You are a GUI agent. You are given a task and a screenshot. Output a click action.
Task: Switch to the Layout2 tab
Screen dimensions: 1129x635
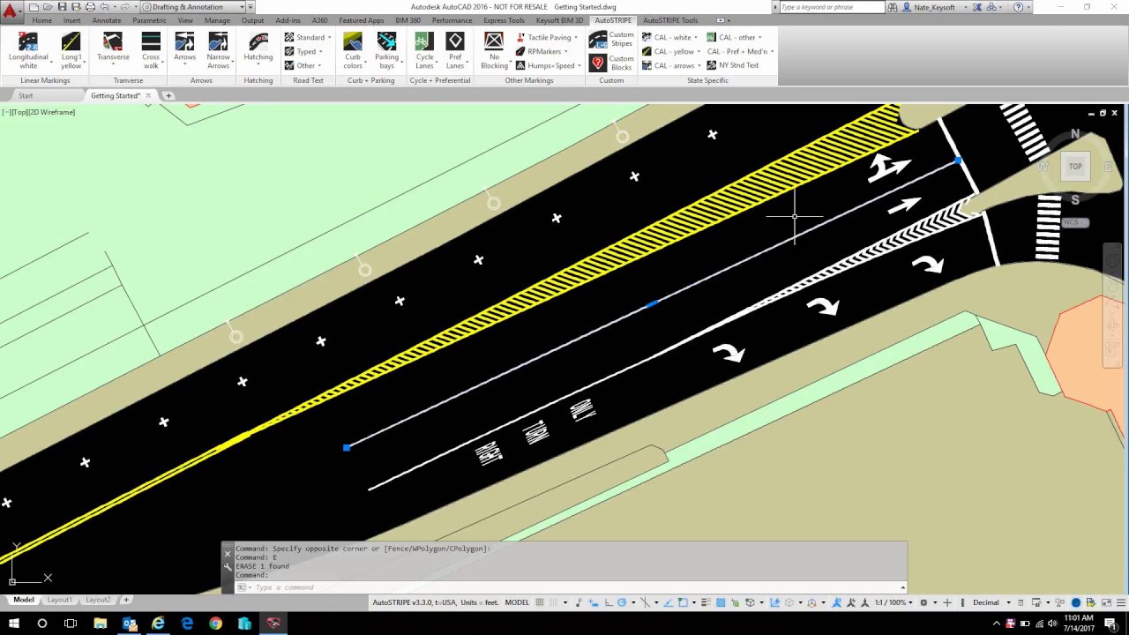98,600
